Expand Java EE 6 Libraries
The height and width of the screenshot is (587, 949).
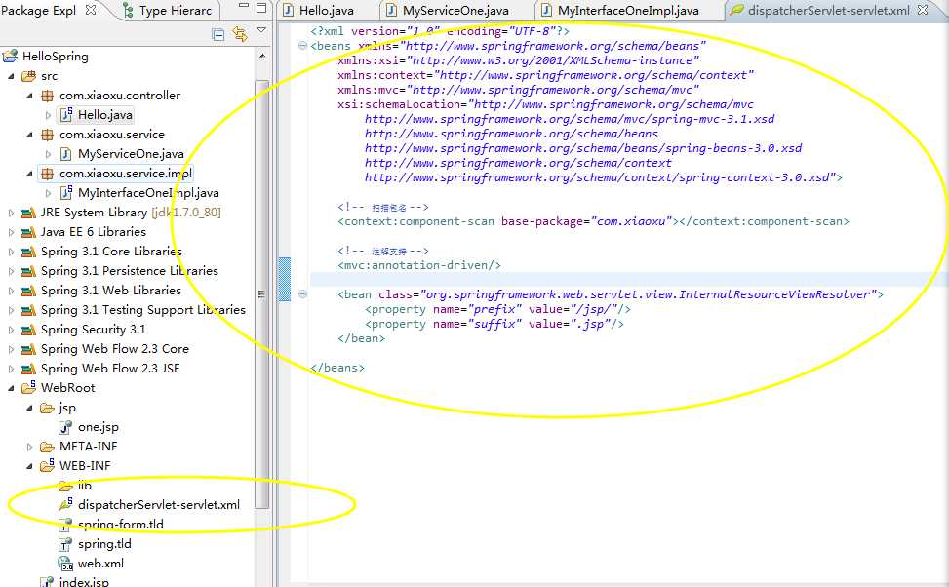(11, 232)
